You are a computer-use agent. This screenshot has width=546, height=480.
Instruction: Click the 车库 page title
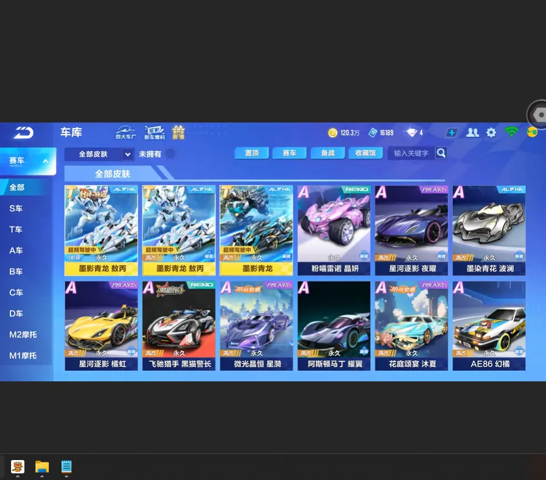coord(71,132)
